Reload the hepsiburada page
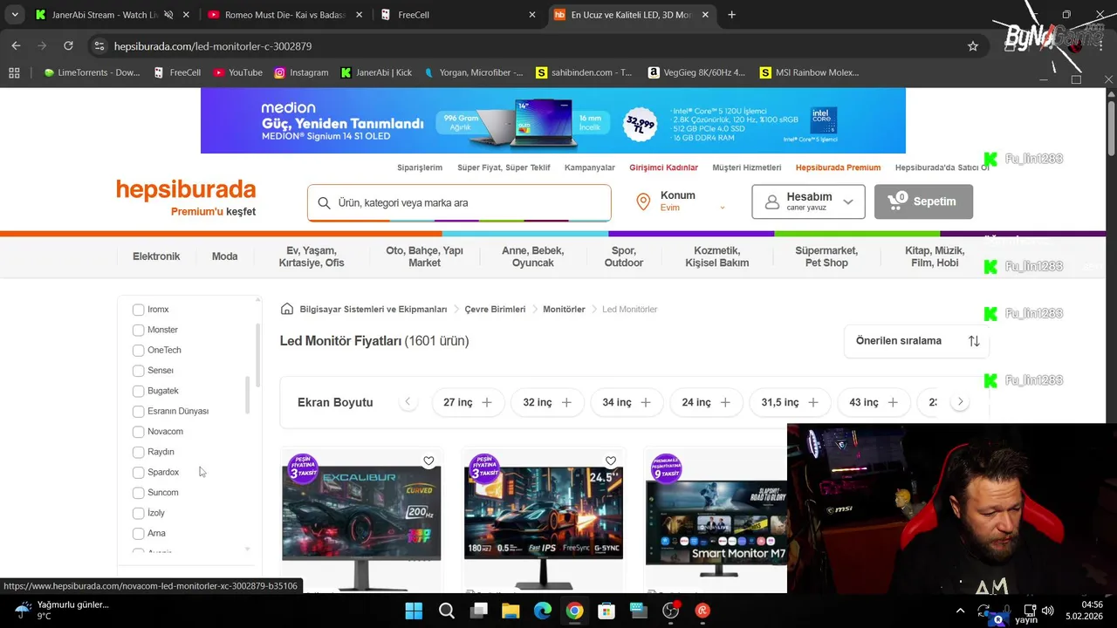The height and width of the screenshot is (628, 1117). coord(68,45)
